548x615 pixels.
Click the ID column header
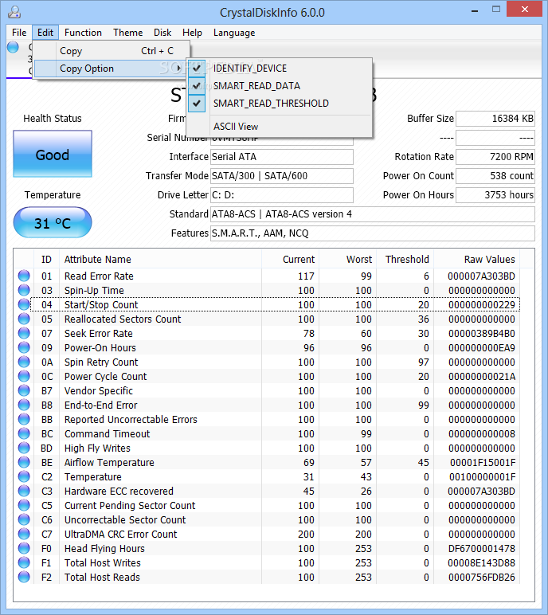46,259
